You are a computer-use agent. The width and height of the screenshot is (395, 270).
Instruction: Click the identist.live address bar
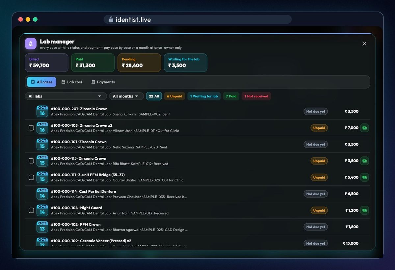tap(197, 19)
